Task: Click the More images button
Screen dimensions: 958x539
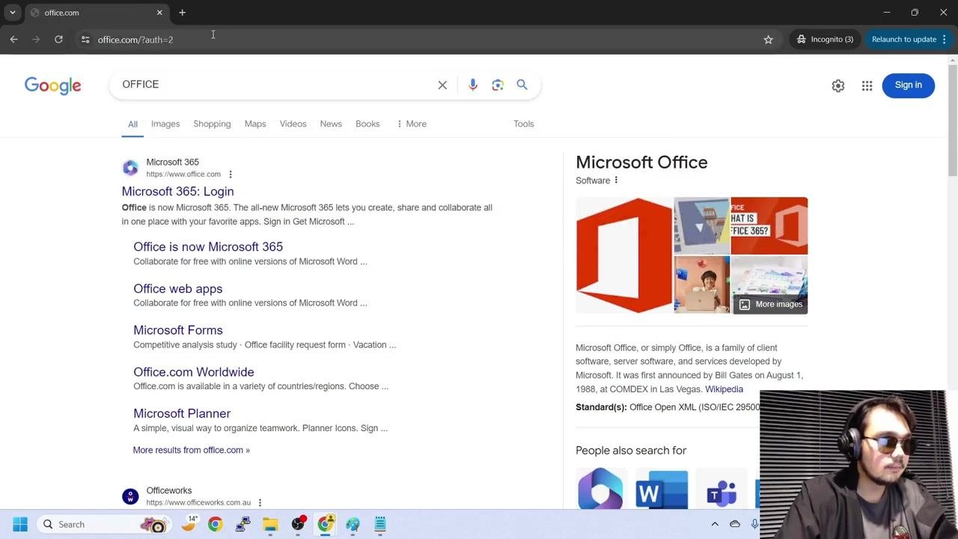Action: pos(771,304)
